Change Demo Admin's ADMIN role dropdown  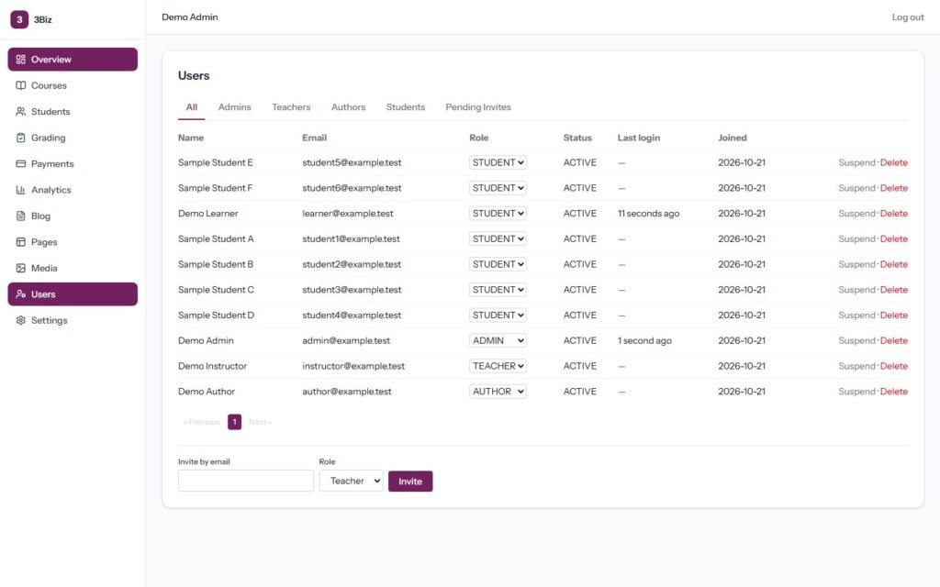pos(498,341)
